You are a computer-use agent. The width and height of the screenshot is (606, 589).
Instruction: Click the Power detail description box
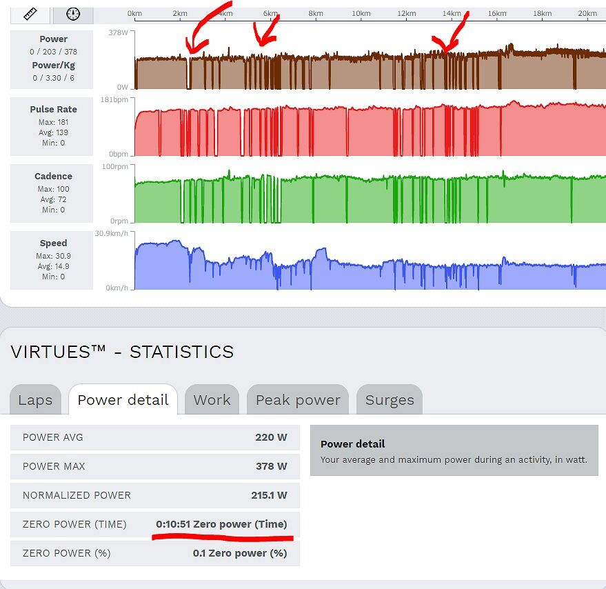coord(454,450)
